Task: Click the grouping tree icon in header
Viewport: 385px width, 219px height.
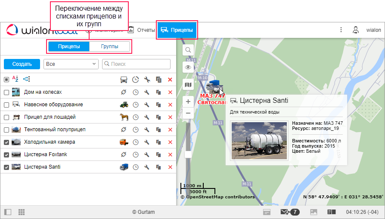Action: (27, 79)
